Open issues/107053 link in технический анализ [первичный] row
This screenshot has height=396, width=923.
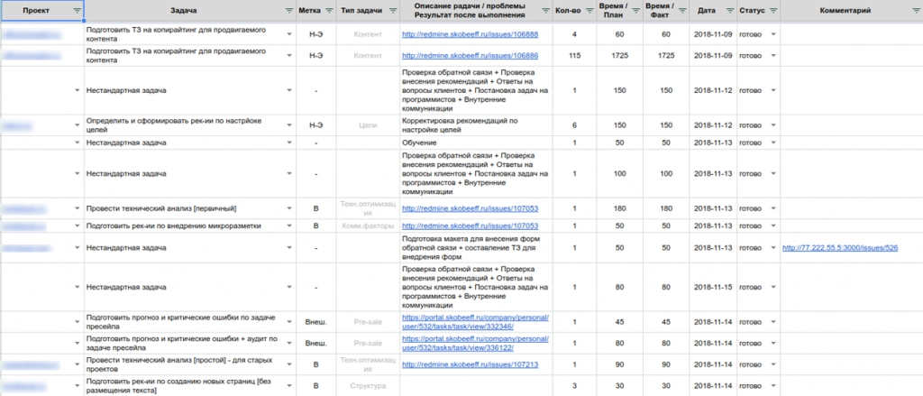pyautogui.click(x=470, y=208)
